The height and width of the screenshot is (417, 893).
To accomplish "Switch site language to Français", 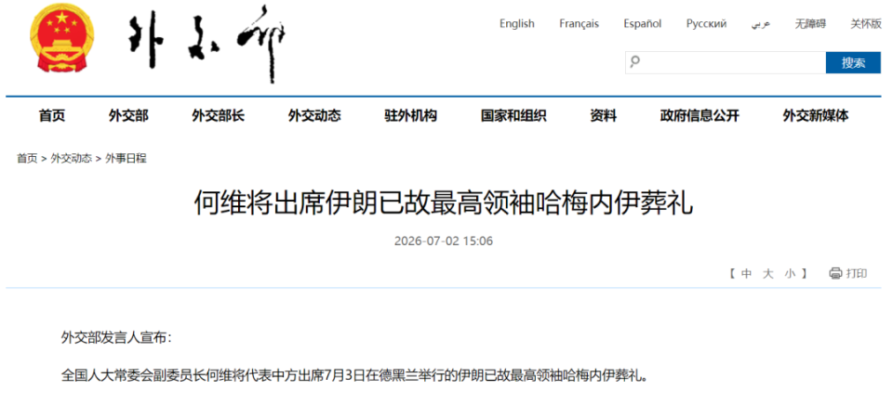I will pos(580,24).
